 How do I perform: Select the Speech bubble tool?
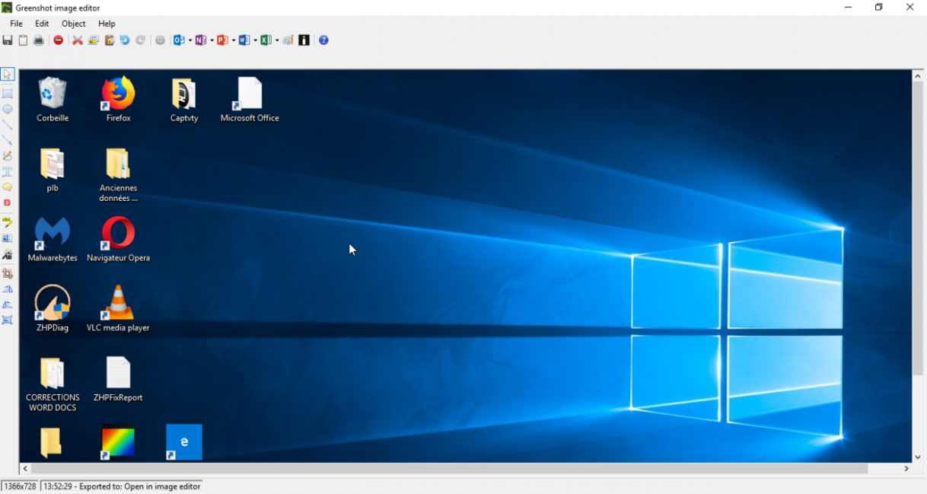[8, 187]
